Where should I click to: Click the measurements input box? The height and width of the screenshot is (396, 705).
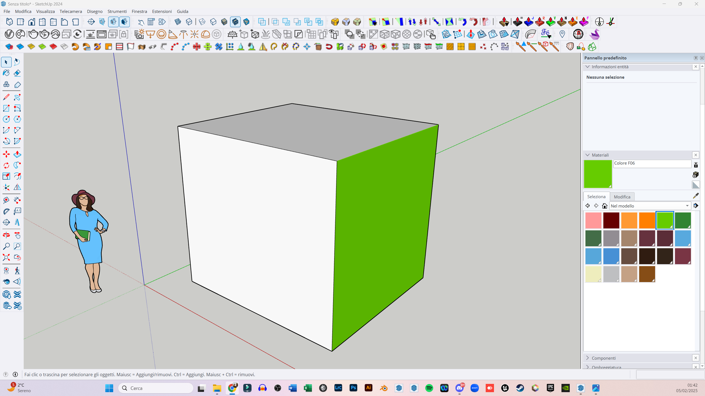(x=670, y=375)
